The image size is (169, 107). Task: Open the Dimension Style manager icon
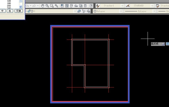click(x=128, y=5)
